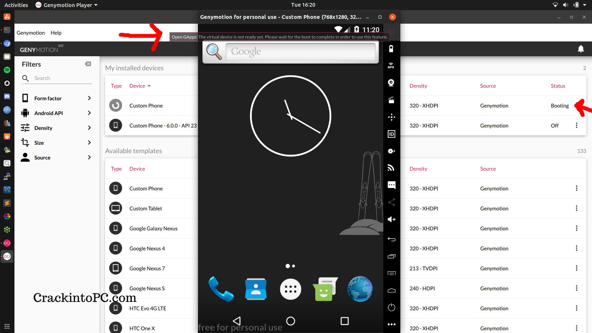Sort installed devices by Status column
592x333 pixels.
tap(558, 86)
